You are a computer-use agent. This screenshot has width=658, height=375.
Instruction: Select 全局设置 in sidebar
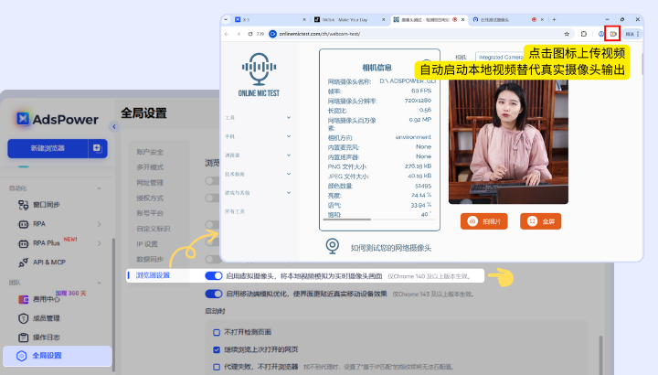coord(58,356)
